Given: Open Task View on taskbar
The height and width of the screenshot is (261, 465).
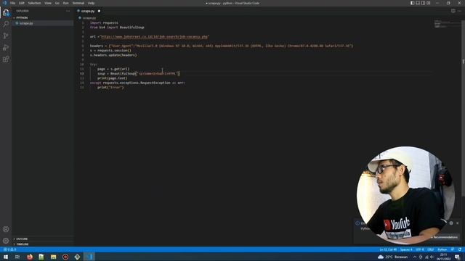Looking at the screenshot, I should click(x=17, y=257).
